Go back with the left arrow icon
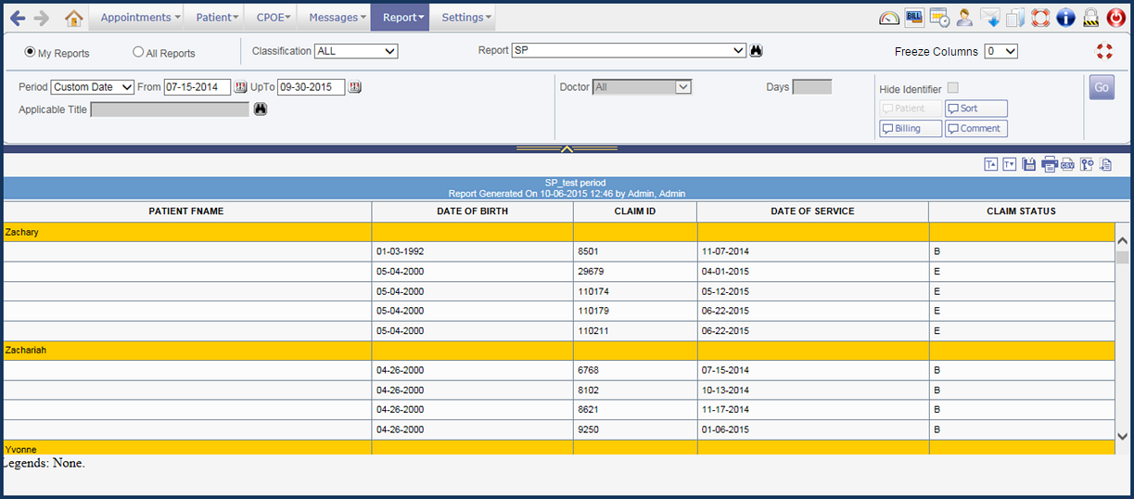This screenshot has width=1134, height=499. tap(18, 18)
